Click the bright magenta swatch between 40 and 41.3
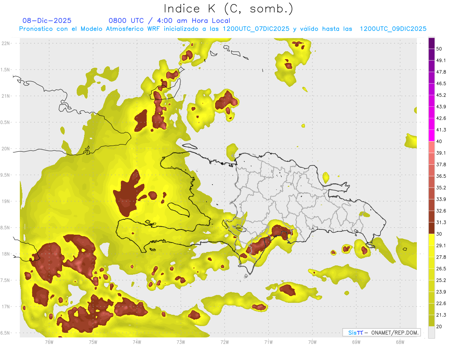The height and width of the screenshot is (347, 449). (x=431, y=136)
